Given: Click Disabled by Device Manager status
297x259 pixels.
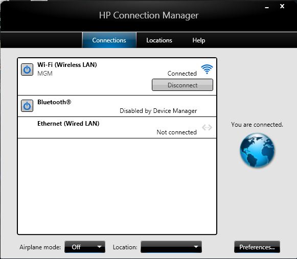Looking at the screenshot, I should coord(158,111).
